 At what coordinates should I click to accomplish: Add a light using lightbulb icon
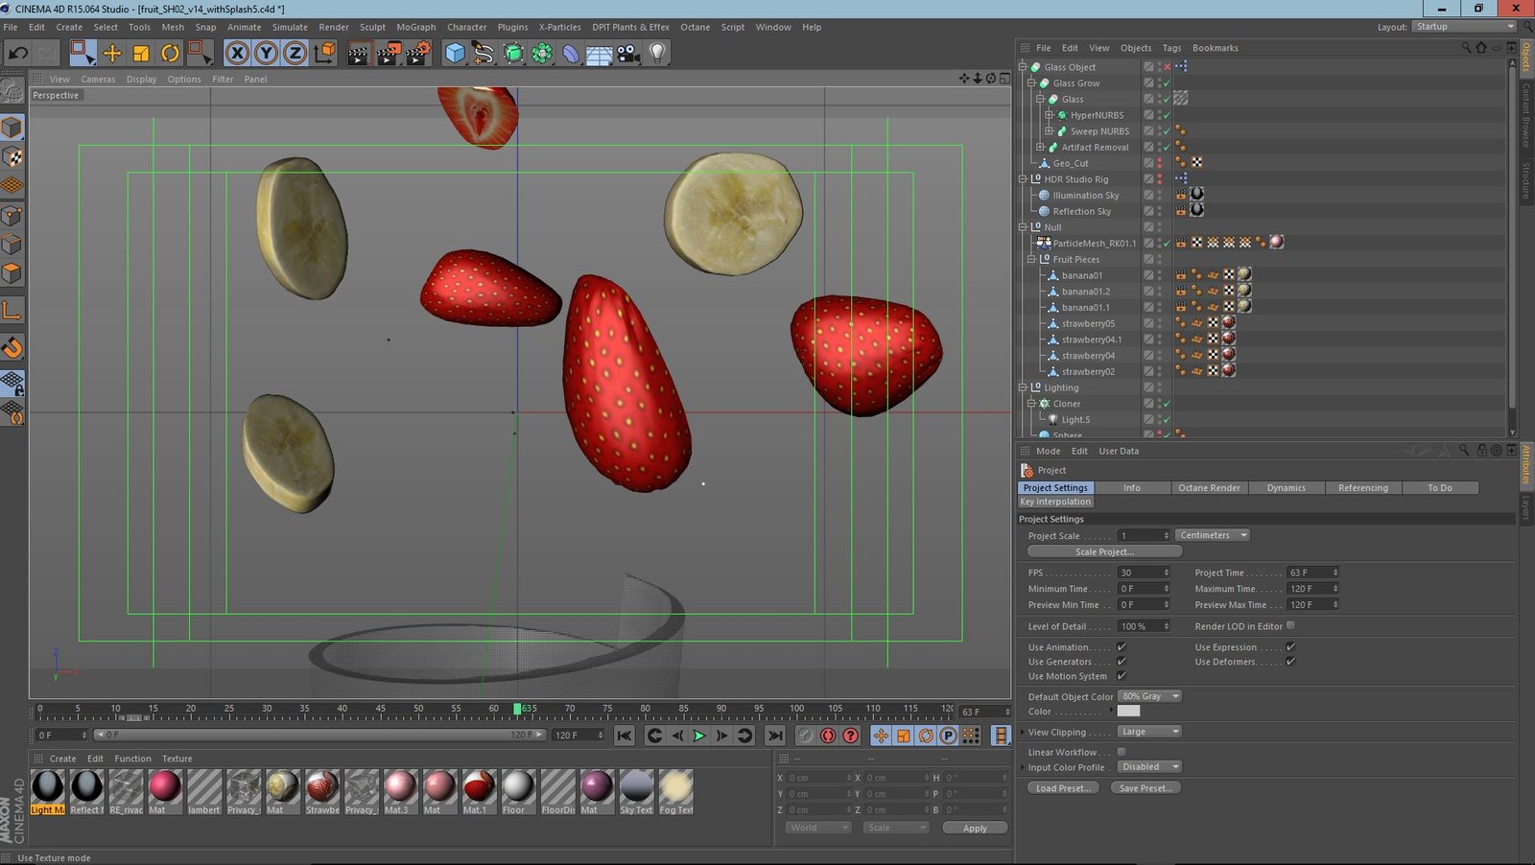tap(657, 54)
